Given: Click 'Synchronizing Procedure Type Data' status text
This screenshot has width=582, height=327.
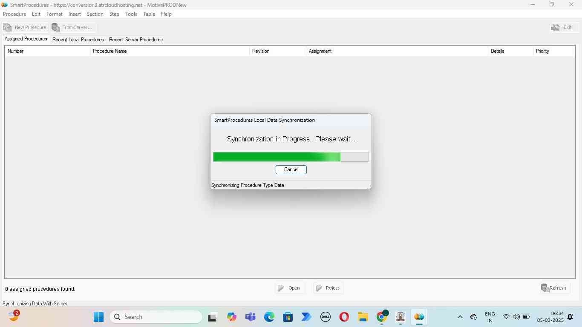Looking at the screenshot, I should (248, 185).
